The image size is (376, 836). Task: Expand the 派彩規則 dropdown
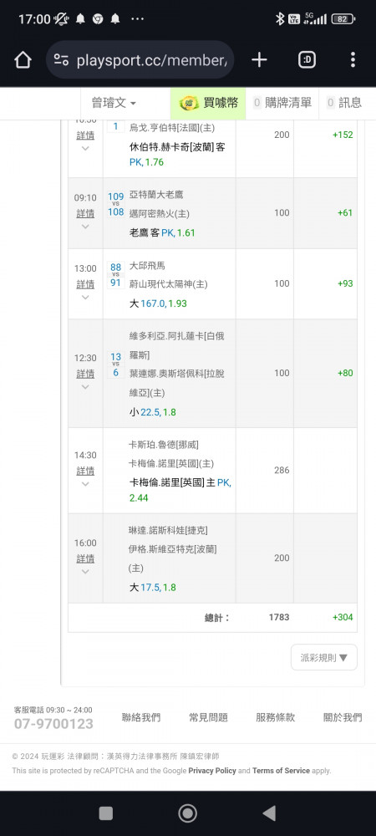[x=324, y=657]
